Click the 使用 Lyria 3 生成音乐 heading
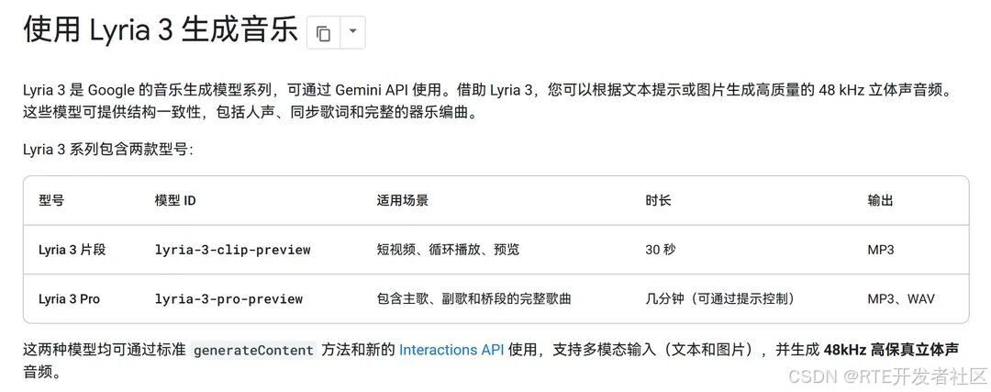This screenshot has width=991, height=392. (160, 29)
